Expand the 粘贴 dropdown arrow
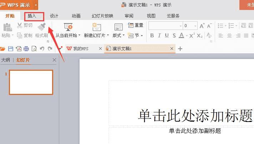Screen dimensions: 254x144 pyautogui.click(x=12, y=35)
